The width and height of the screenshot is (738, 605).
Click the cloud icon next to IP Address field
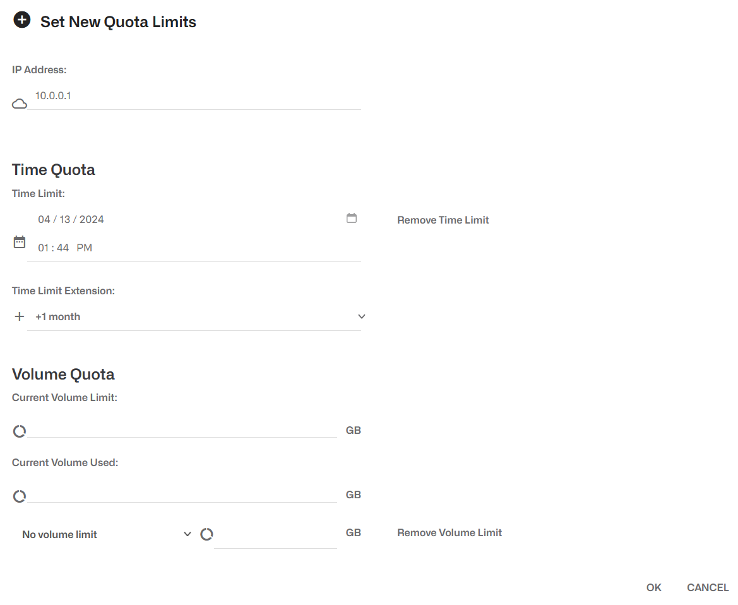coord(19,103)
